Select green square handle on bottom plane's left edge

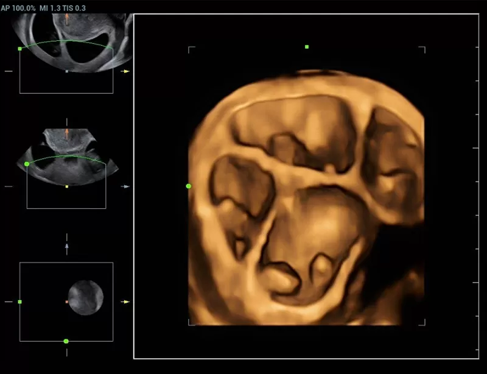(x=20, y=302)
